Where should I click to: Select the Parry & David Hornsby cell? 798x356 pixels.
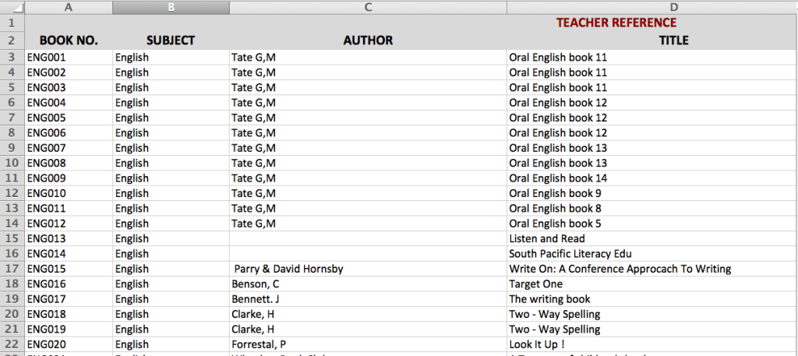(x=368, y=269)
